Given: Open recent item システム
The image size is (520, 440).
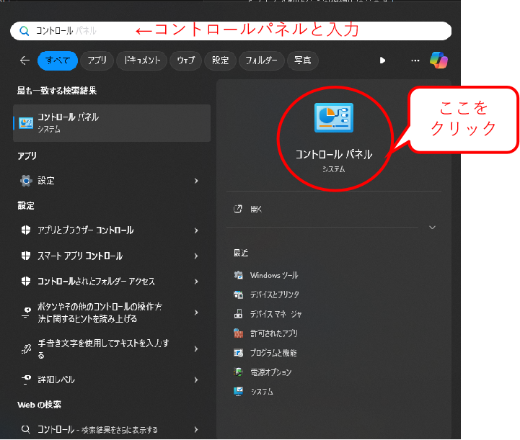Looking at the screenshot, I should [262, 392].
